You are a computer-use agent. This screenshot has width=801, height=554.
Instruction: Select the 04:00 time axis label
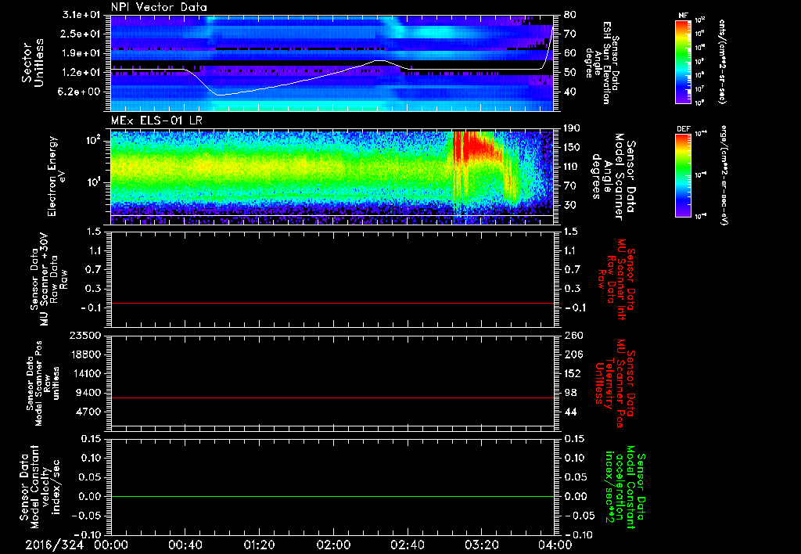[x=555, y=545]
